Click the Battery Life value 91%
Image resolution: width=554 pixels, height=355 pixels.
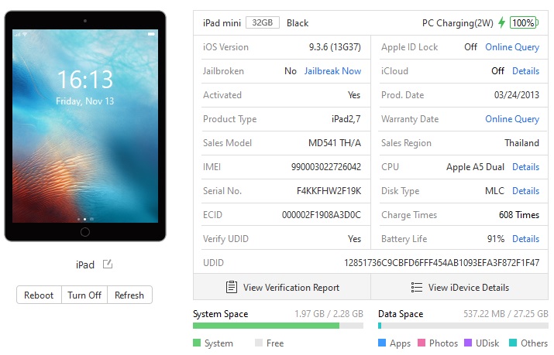[496, 239]
